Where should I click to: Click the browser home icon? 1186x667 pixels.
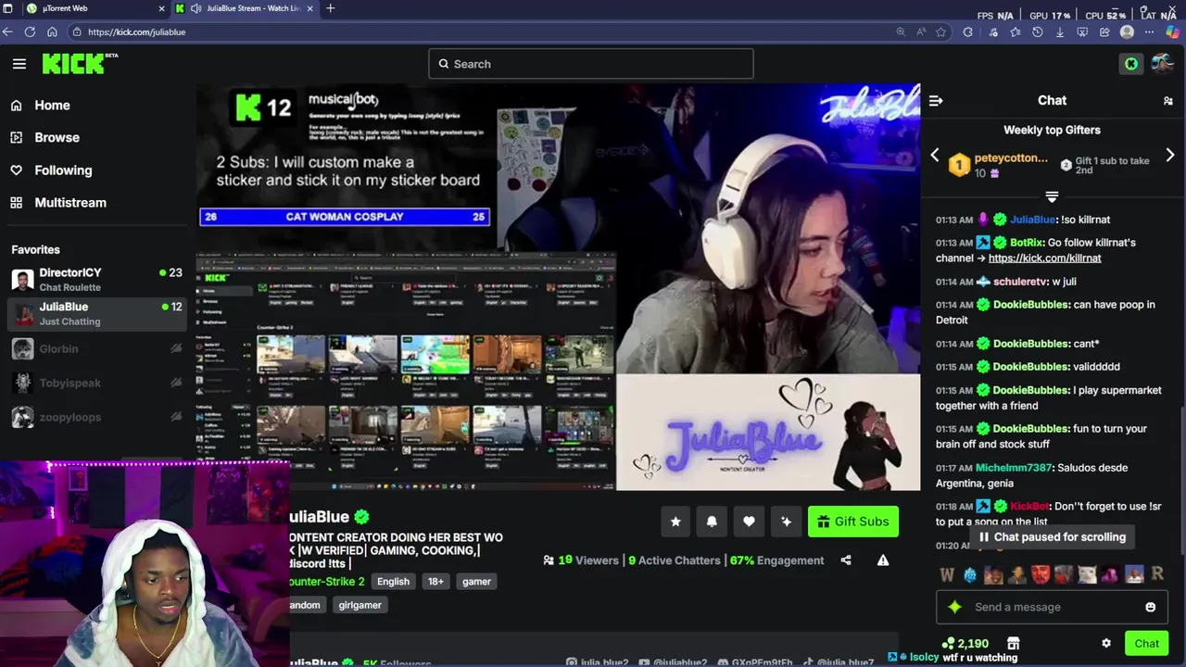pyautogui.click(x=52, y=31)
